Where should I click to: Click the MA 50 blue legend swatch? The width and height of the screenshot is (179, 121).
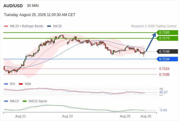coord(49,26)
